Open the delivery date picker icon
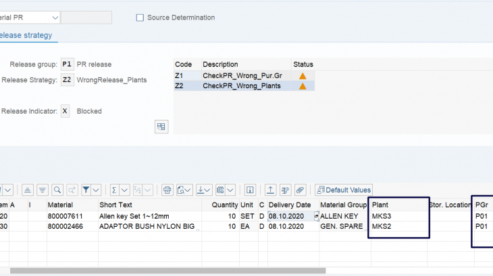 click(x=316, y=216)
